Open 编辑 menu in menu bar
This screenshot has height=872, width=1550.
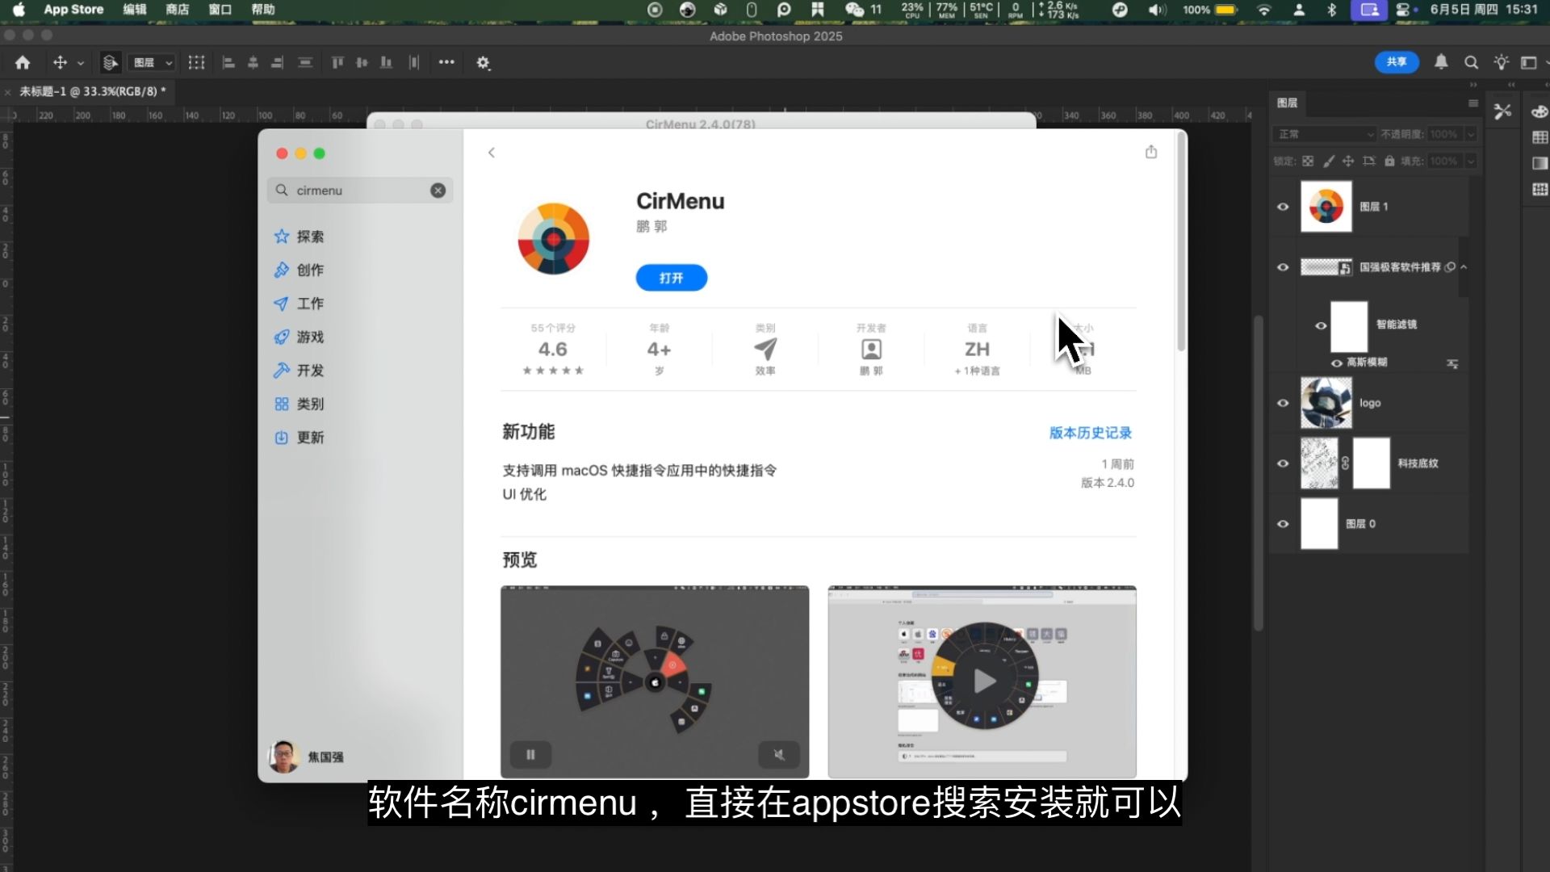point(135,10)
